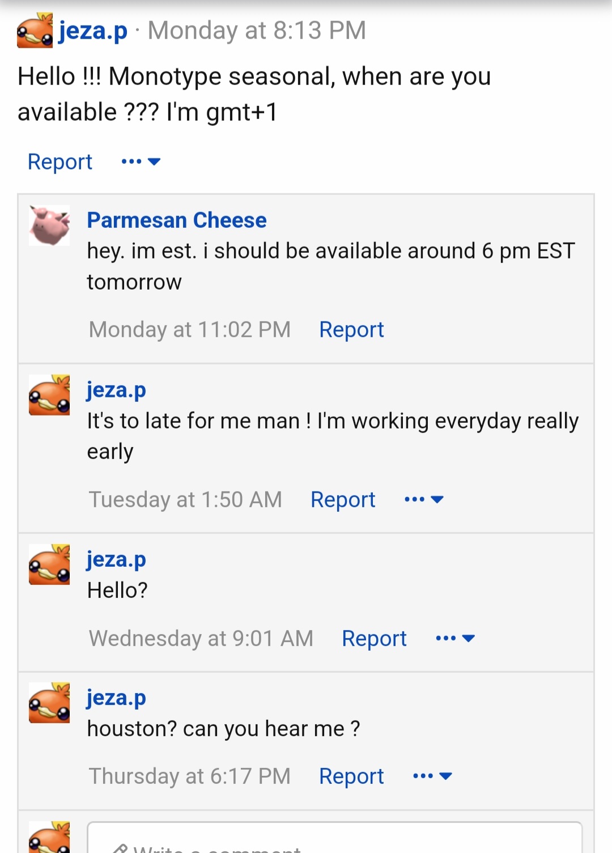Click jeza.p avatar on "houston?" comment
The image size is (612, 853).
click(50, 703)
